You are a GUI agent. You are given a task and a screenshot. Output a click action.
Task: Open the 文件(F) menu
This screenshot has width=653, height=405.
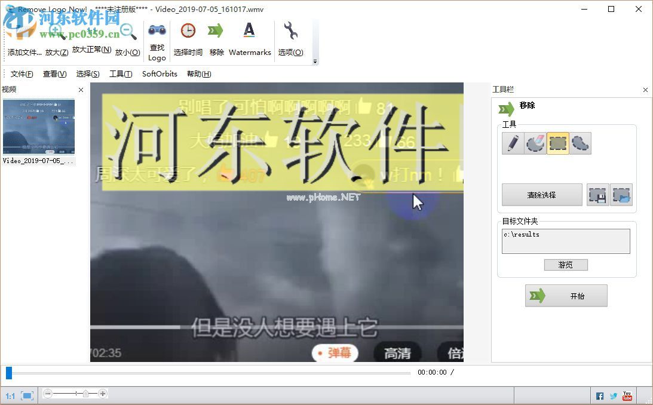[x=21, y=73]
